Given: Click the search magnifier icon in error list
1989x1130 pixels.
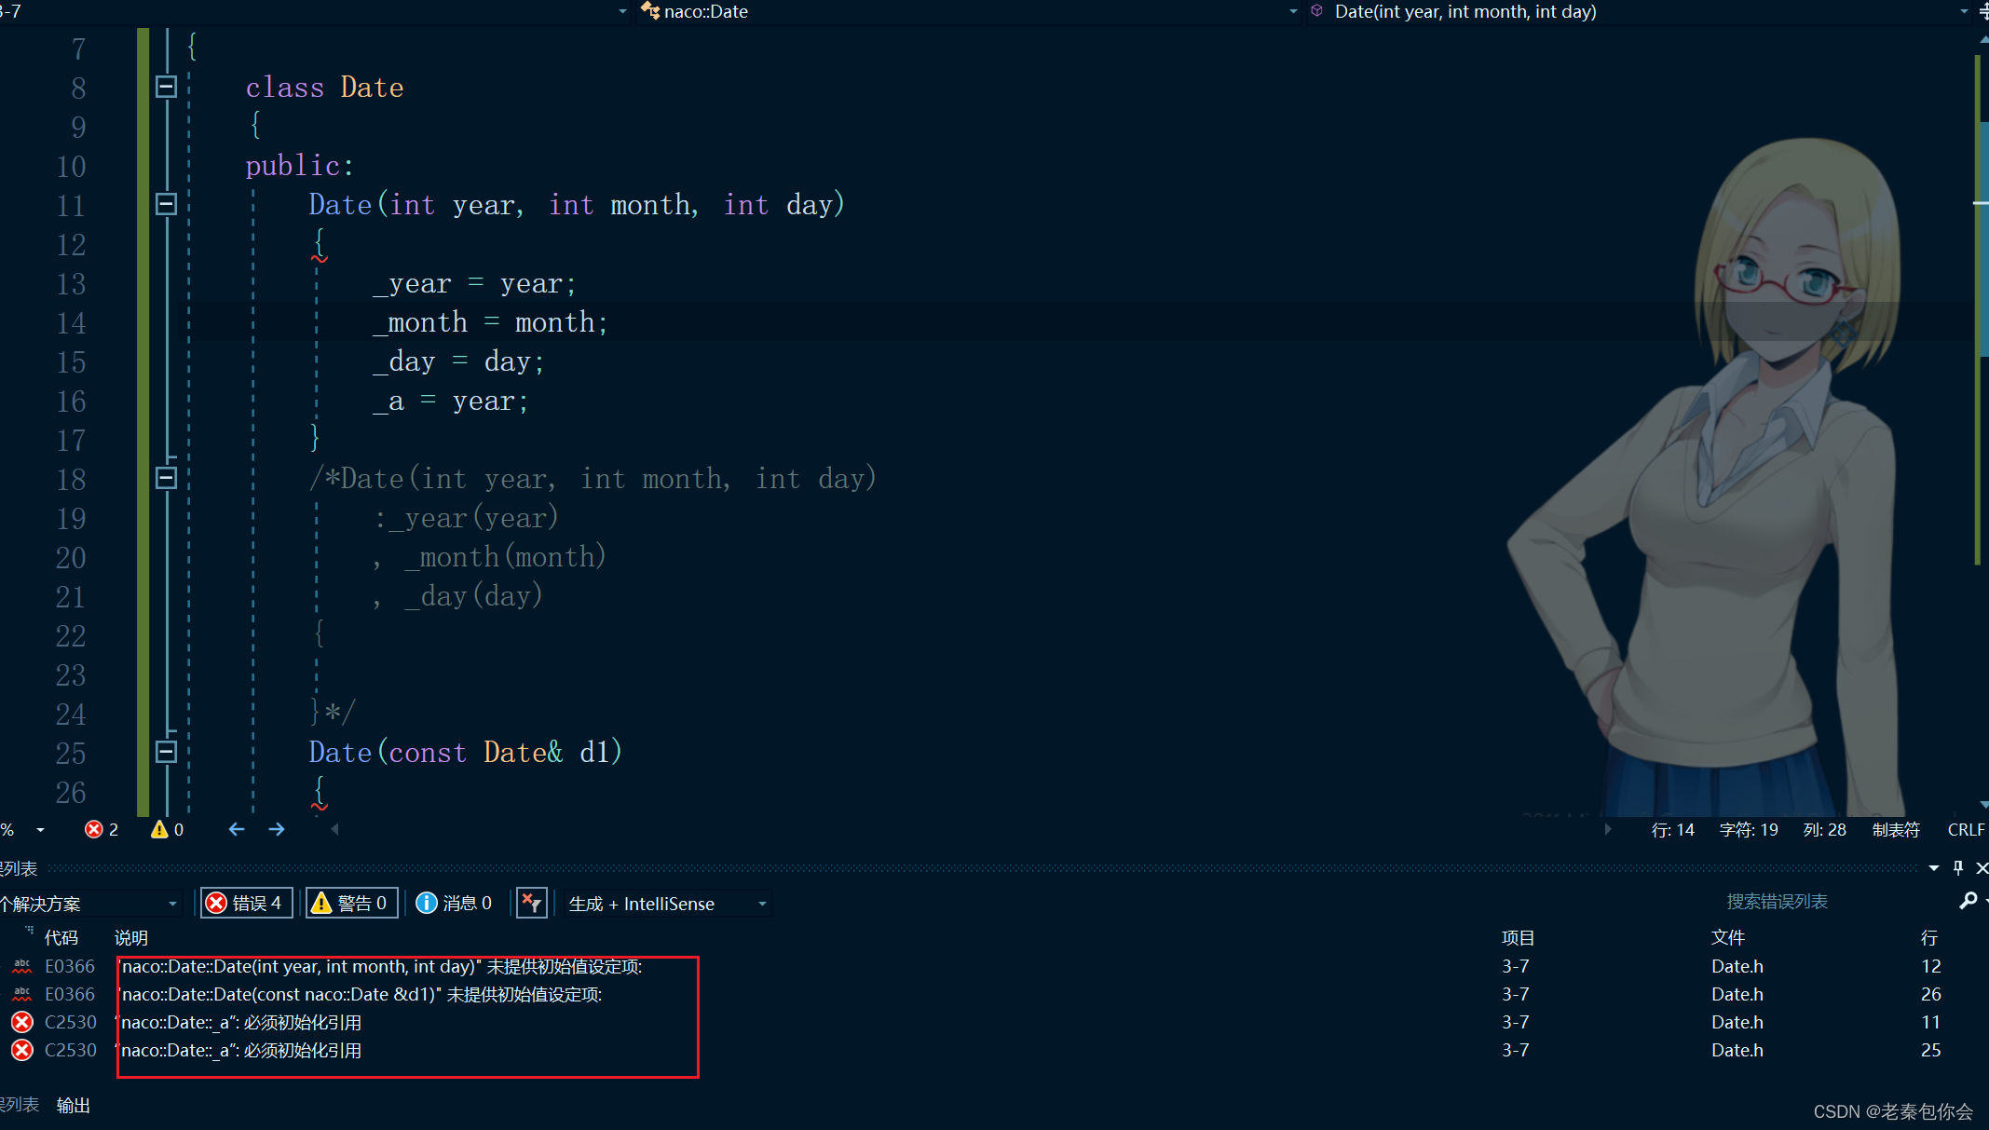Looking at the screenshot, I should point(1968,901).
